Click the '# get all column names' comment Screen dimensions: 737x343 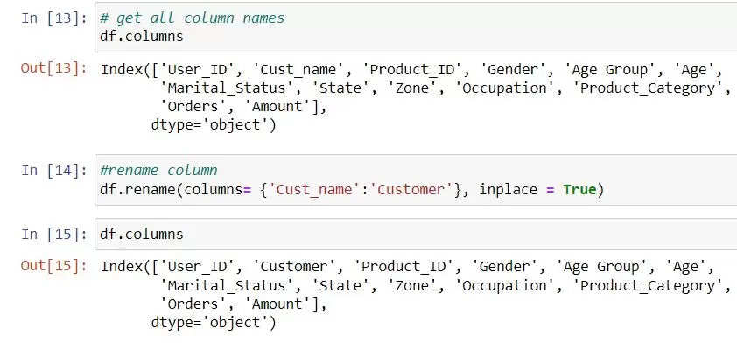click(193, 18)
